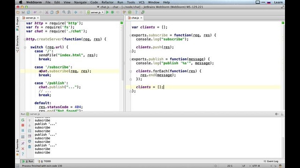Image resolution: width=300 pixels, height=168 pixels.
Task: Collapse the clients.forEach callback fold
Action: (x=130, y=71)
